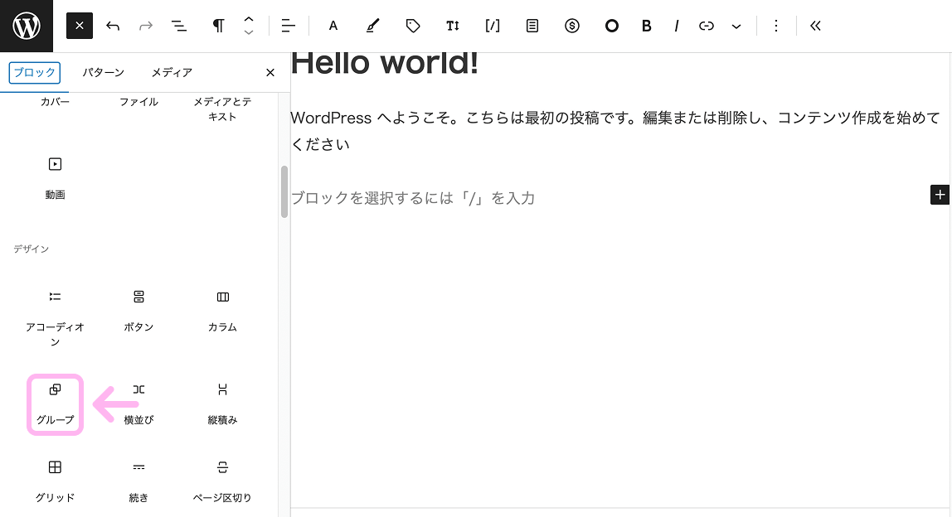This screenshot has height=517, width=952.
Task: Insert the 続き more block
Action: point(138,482)
